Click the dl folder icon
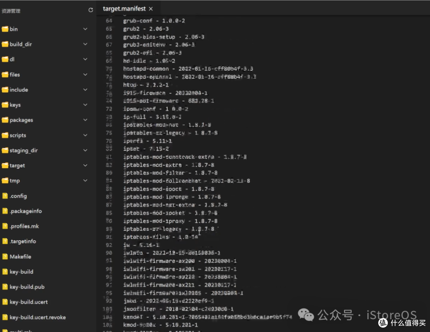430x332 pixels. [5, 59]
